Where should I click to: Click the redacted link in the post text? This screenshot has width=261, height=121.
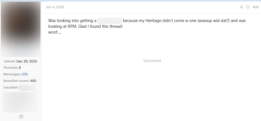coord(110,21)
